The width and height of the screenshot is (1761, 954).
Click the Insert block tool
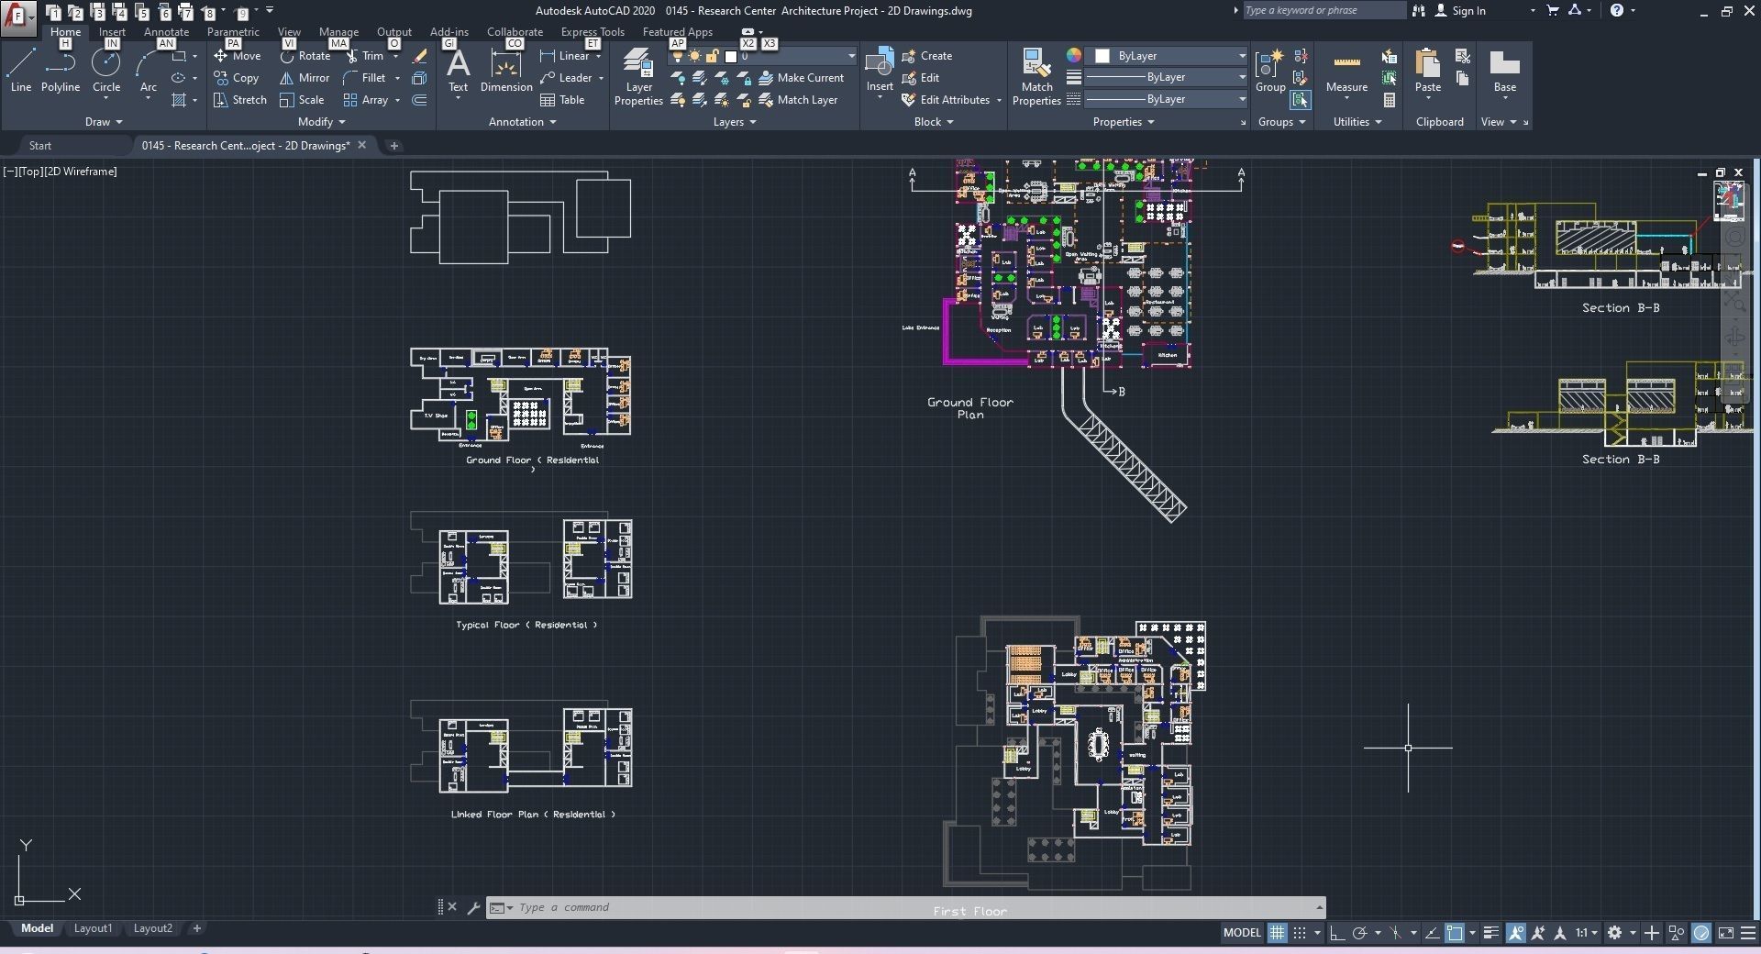[x=880, y=71]
